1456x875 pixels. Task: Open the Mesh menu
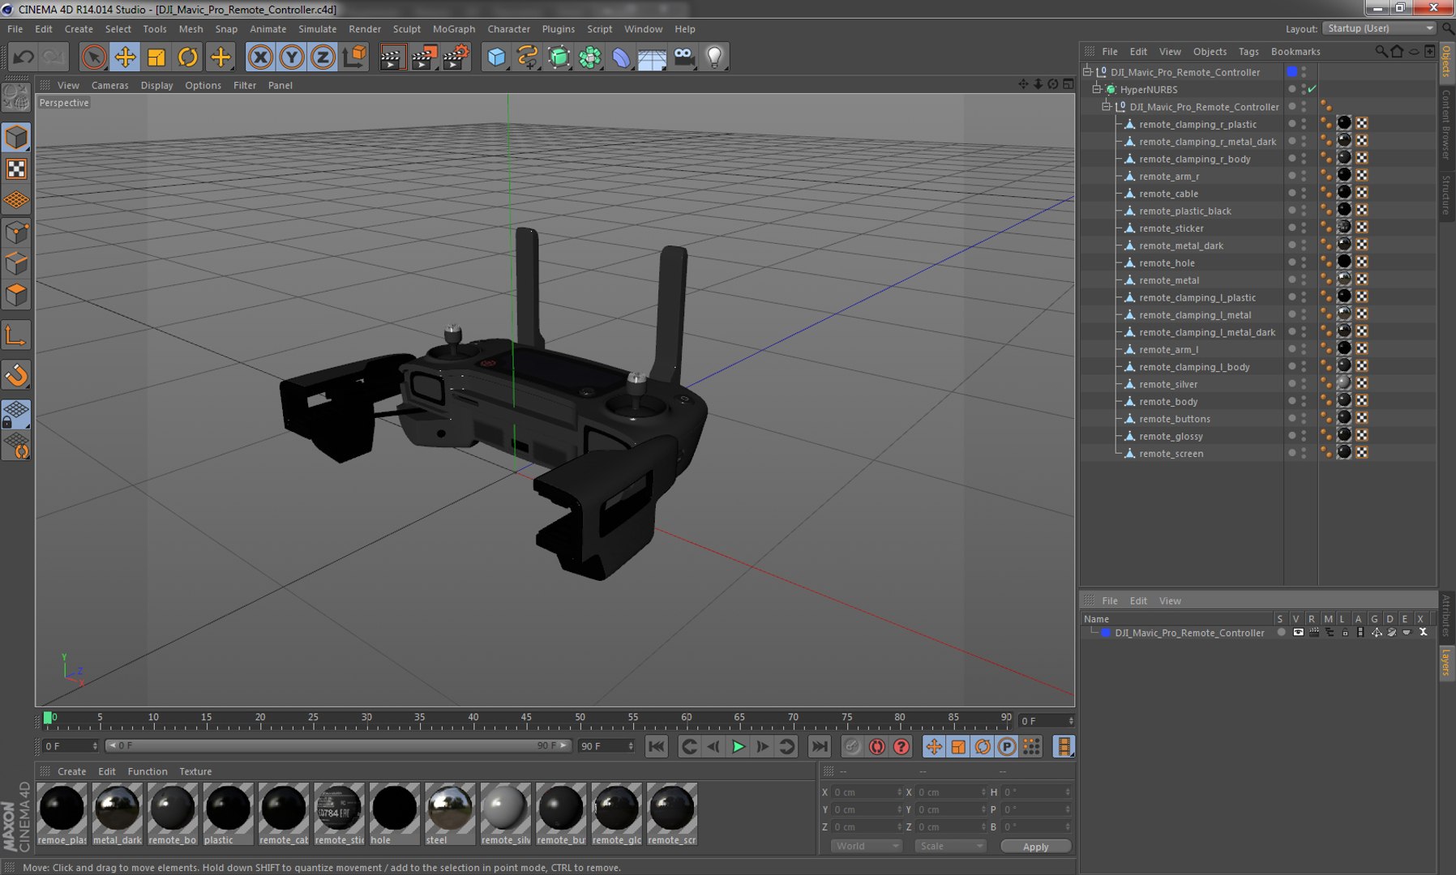tap(191, 29)
